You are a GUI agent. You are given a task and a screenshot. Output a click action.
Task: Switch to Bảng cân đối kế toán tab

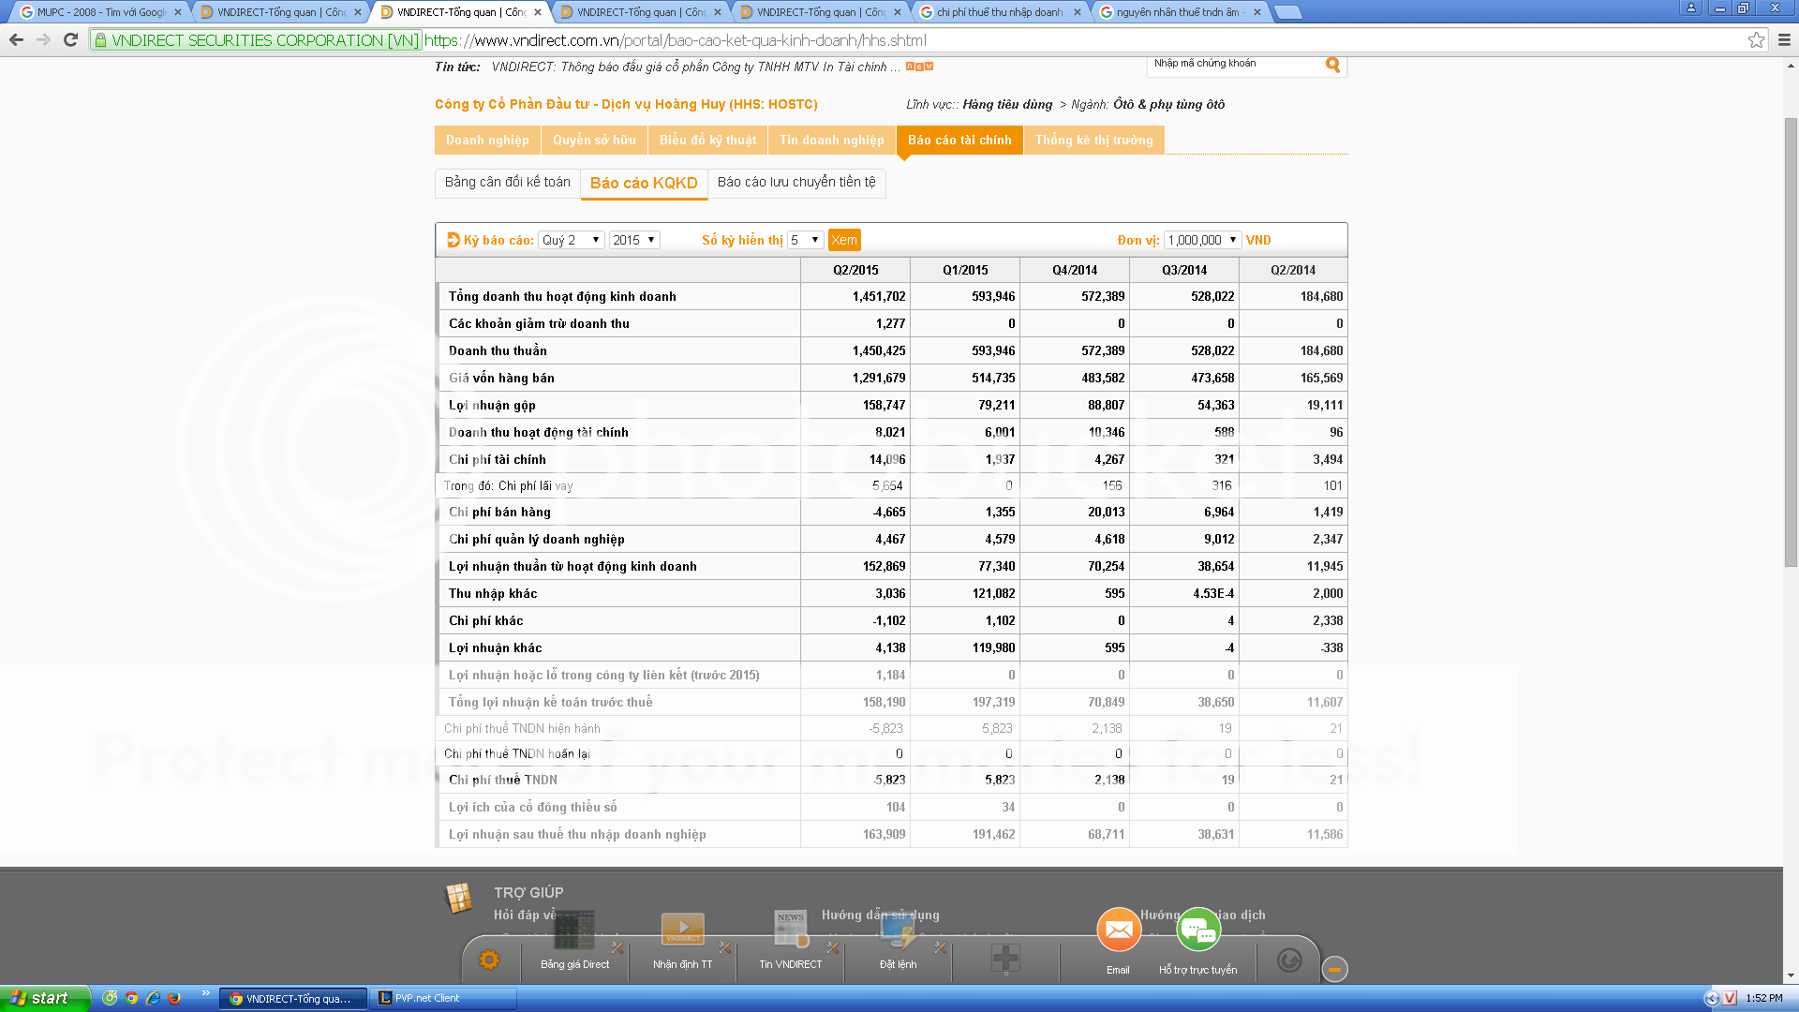tap(507, 182)
